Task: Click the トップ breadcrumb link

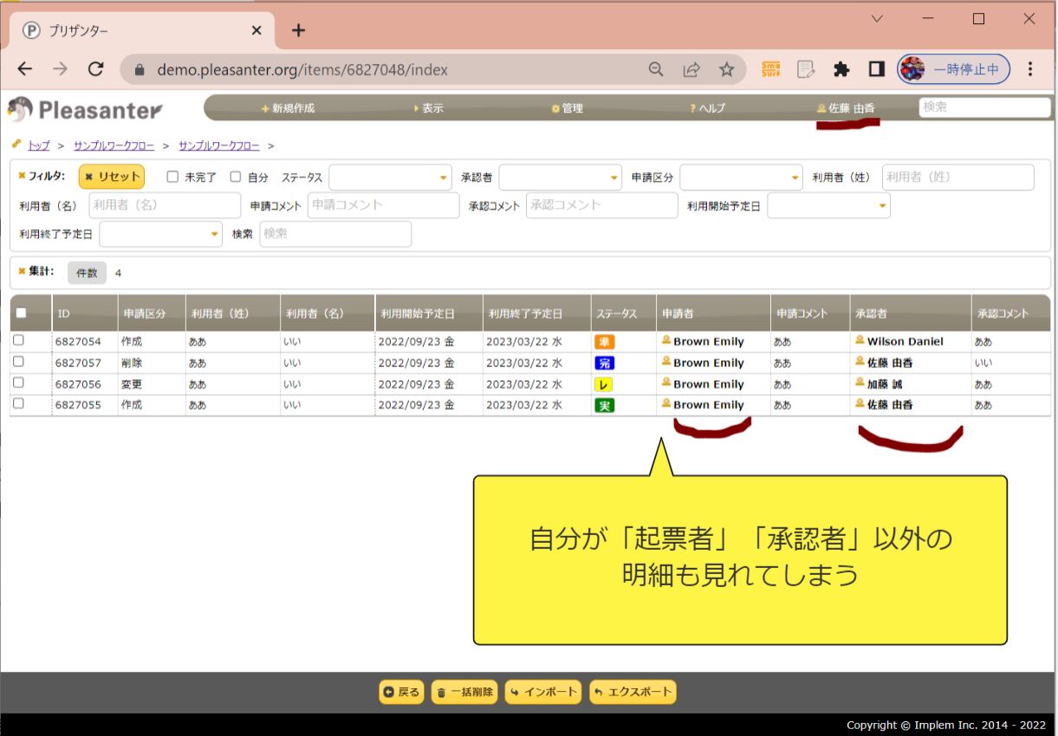Action: [x=39, y=145]
